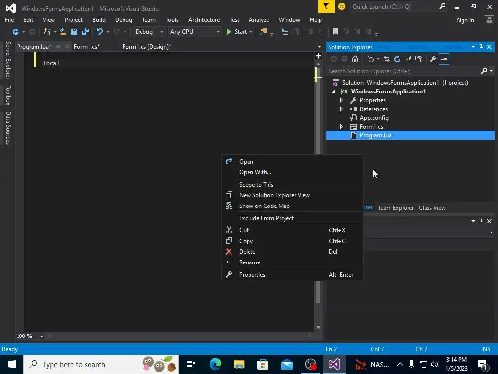Viewport: 498px width, 374px height.
Task: Open the Server Explorer side tab
Action: [x=8, y=60]
